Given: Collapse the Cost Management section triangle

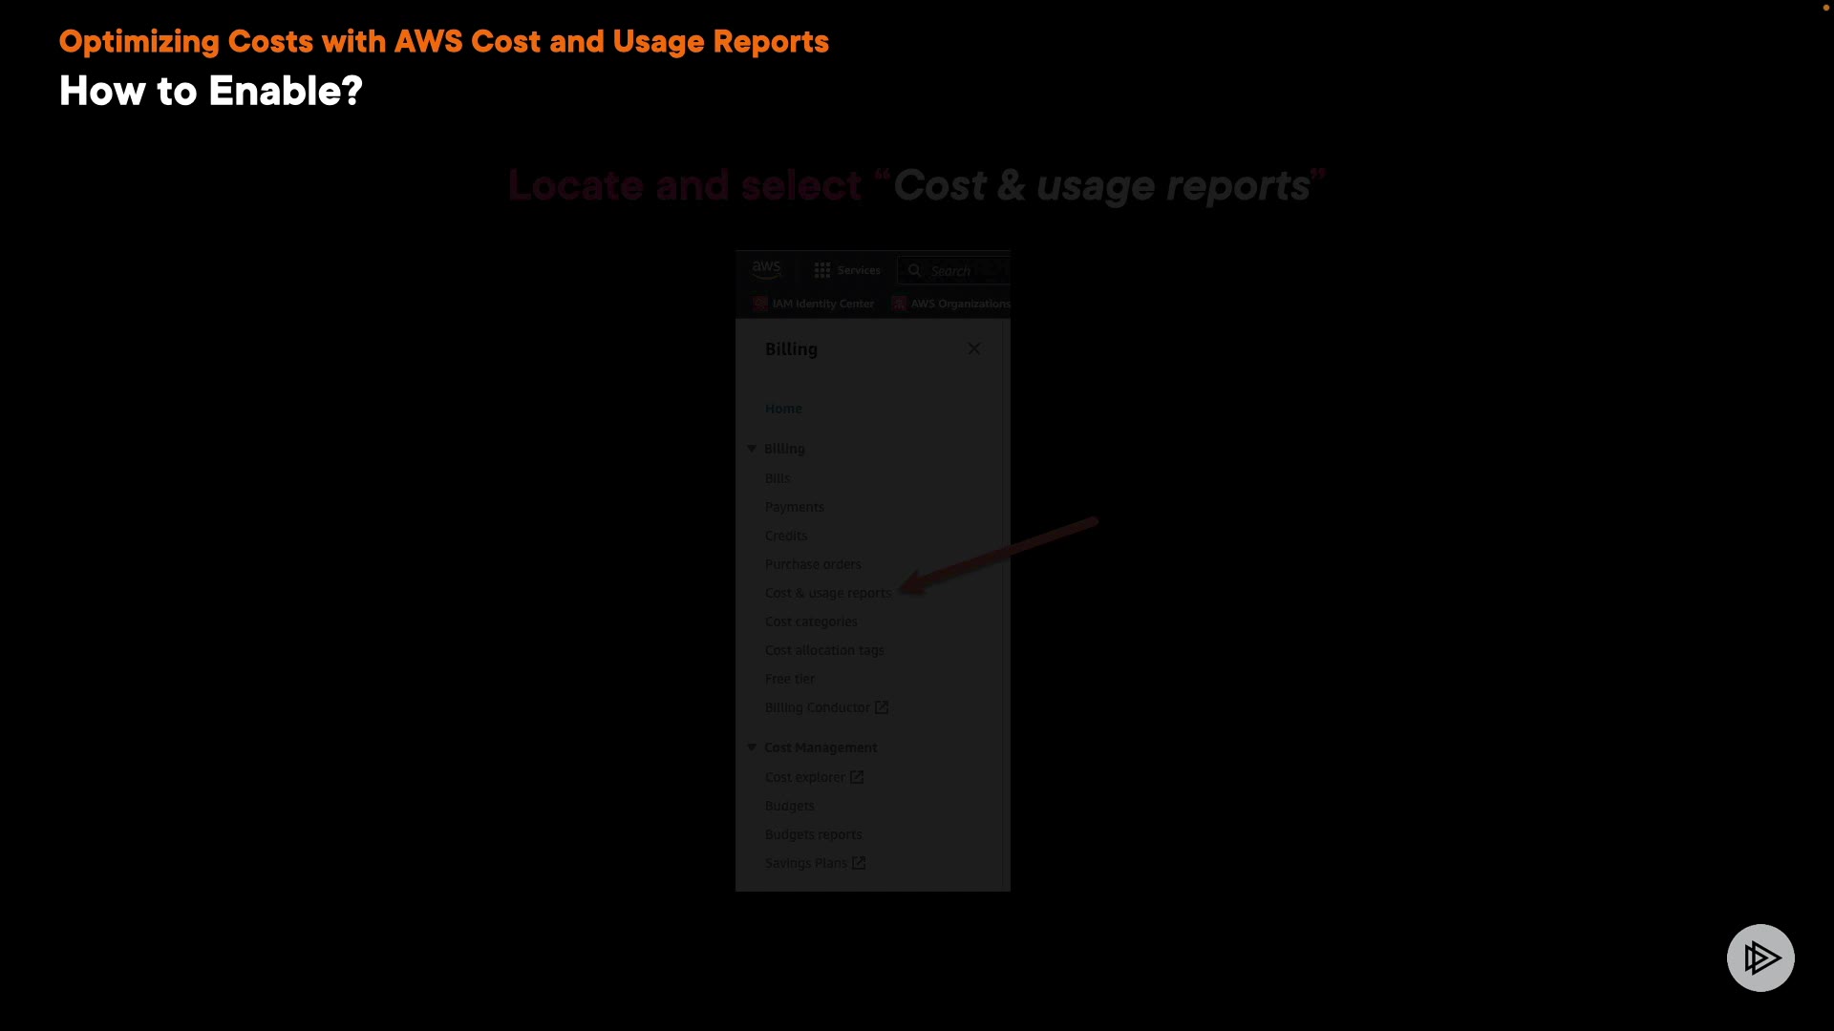Looking at the screenshot, I should click(752, 747).
